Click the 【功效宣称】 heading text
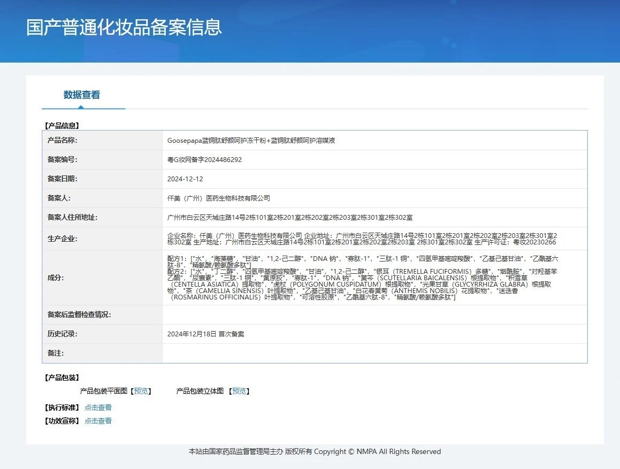620x469 pixels. (x=62, y=421)
